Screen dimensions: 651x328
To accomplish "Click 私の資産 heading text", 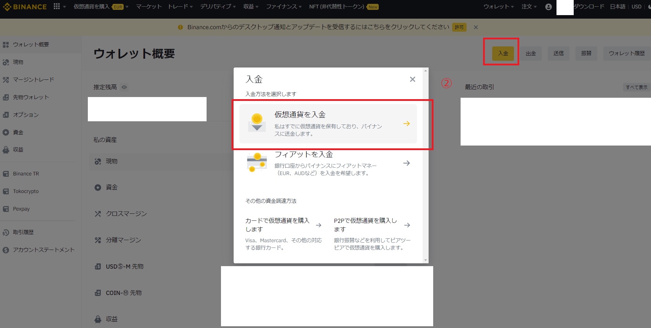I will (105, 140).
